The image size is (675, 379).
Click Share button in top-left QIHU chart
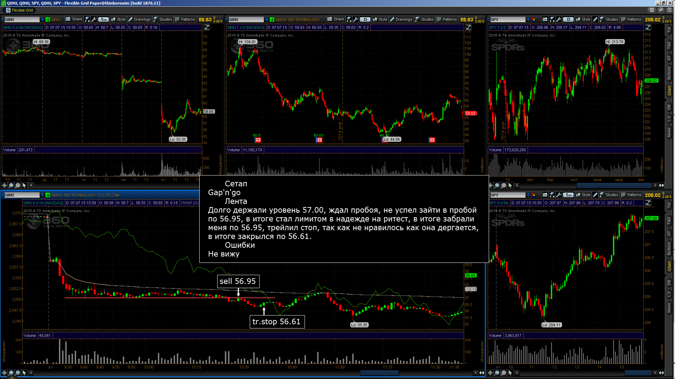coord(74,19)
